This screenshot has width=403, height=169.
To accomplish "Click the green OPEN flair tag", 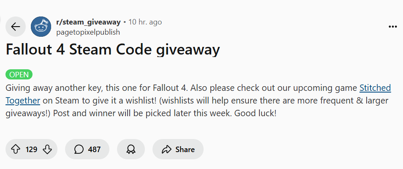I will click(x=19, y=75).
